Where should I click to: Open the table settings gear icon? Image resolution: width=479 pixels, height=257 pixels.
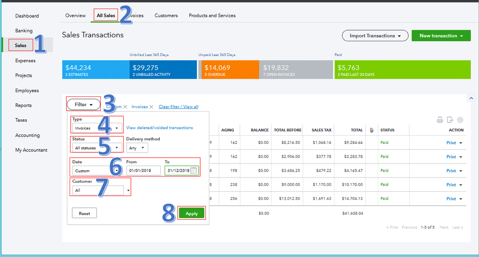460,120
